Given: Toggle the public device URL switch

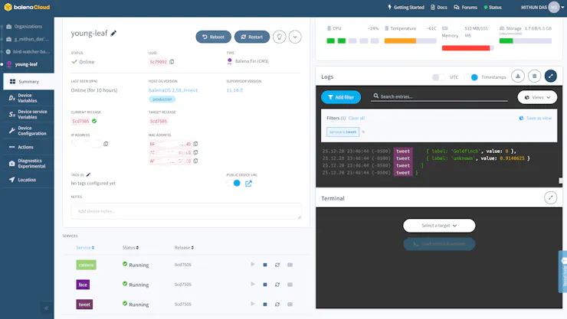Looking at the screenshot, I should [234, 184].
